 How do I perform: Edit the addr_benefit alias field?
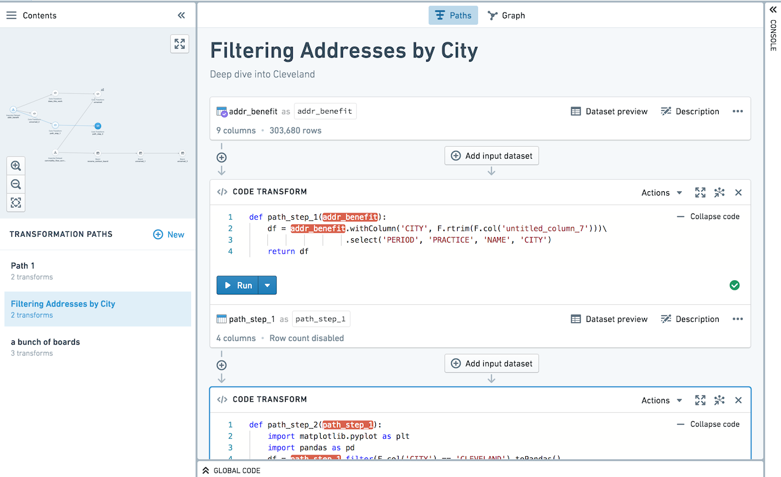pos(325,111)
